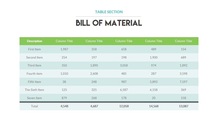Click the cell with value 2,608
Image resolution: width=218 pixels, height=123 pixels.
94,74
